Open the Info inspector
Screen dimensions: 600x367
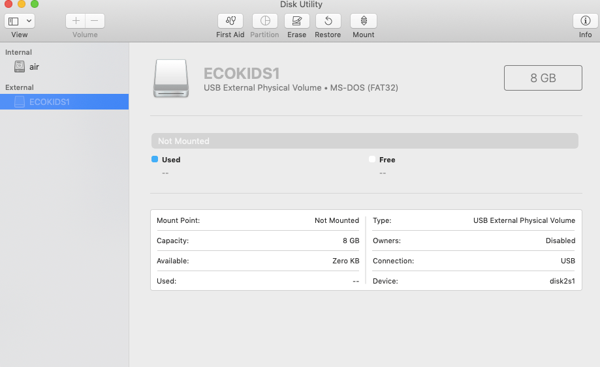coord(585,21)
